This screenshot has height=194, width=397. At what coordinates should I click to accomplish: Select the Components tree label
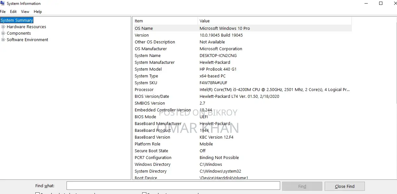(x=19, y=33)
